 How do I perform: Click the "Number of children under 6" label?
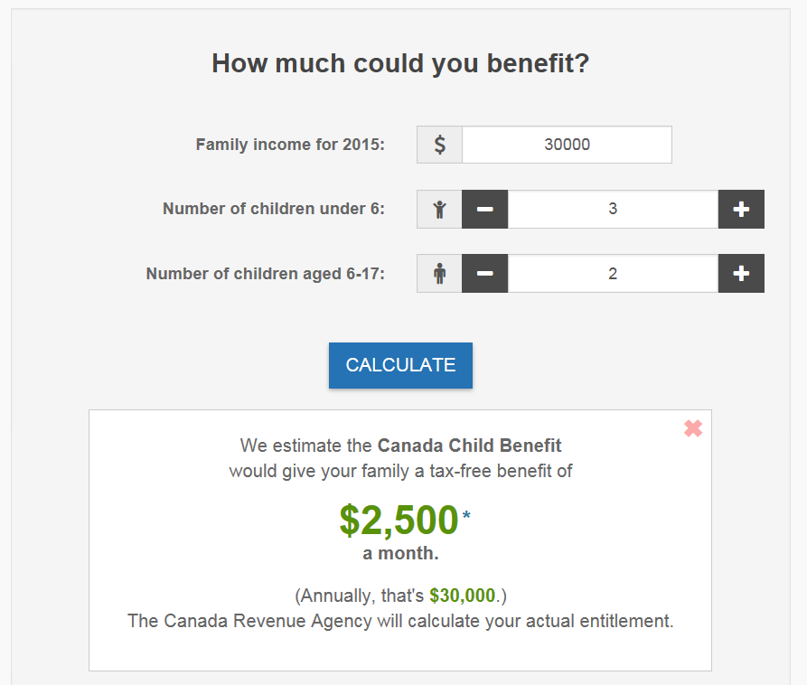click(274, 210)
